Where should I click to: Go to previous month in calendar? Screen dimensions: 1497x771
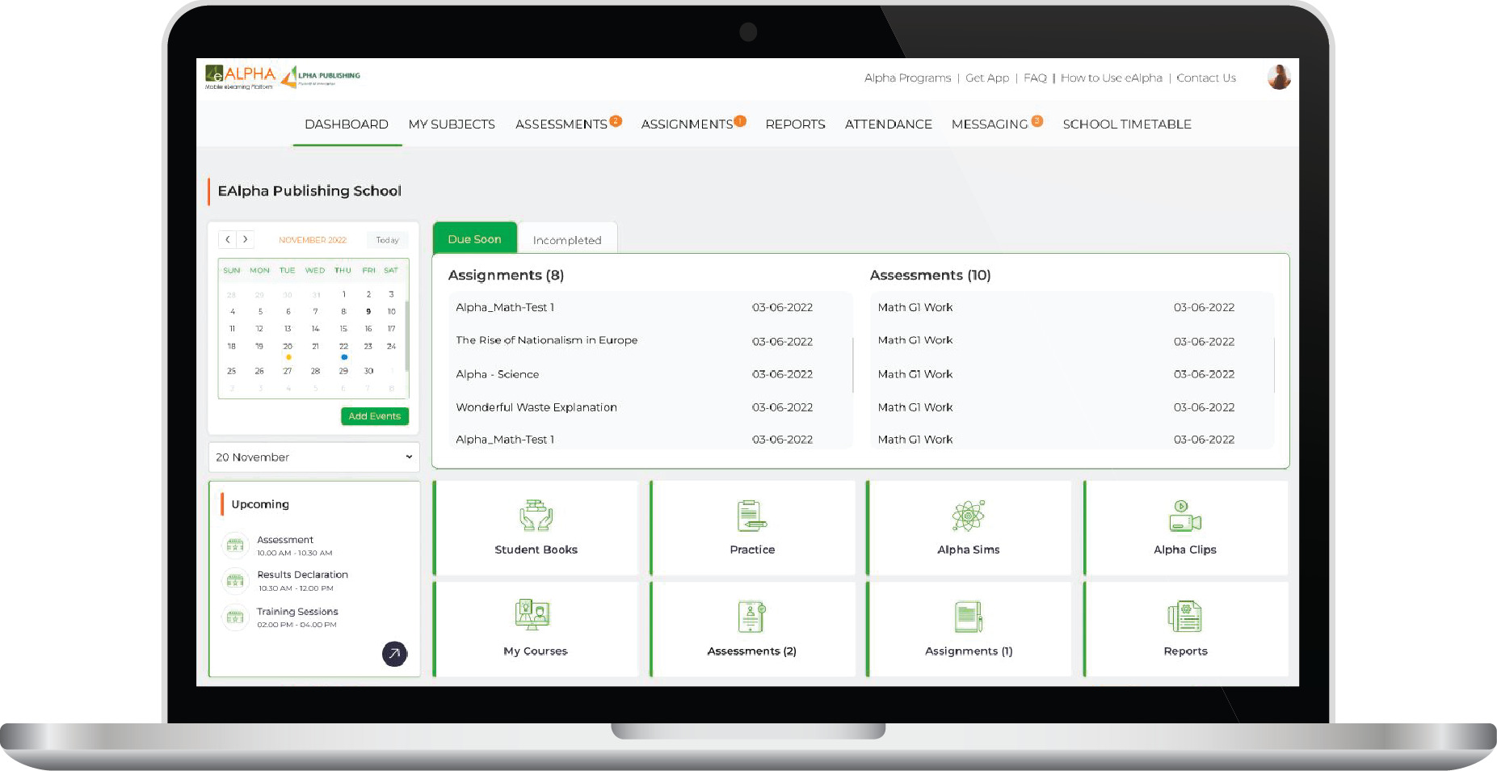tap(228, 239)
